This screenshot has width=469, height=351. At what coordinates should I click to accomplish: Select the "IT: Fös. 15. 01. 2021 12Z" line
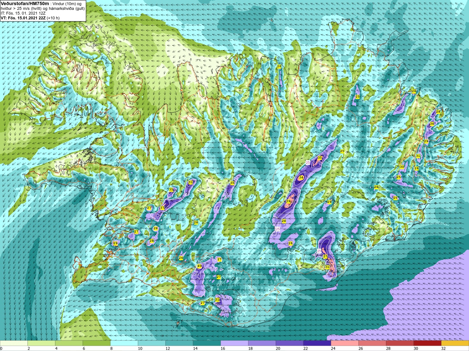click(x=23, y=13)
